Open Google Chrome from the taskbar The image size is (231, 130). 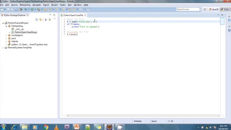(46, 127)
